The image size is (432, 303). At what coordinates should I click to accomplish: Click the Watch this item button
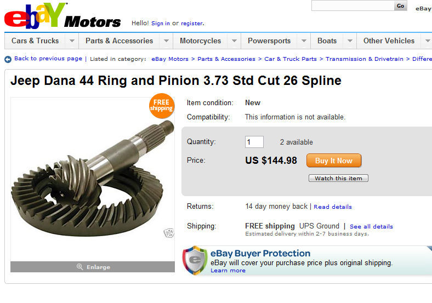pos(338,178)
